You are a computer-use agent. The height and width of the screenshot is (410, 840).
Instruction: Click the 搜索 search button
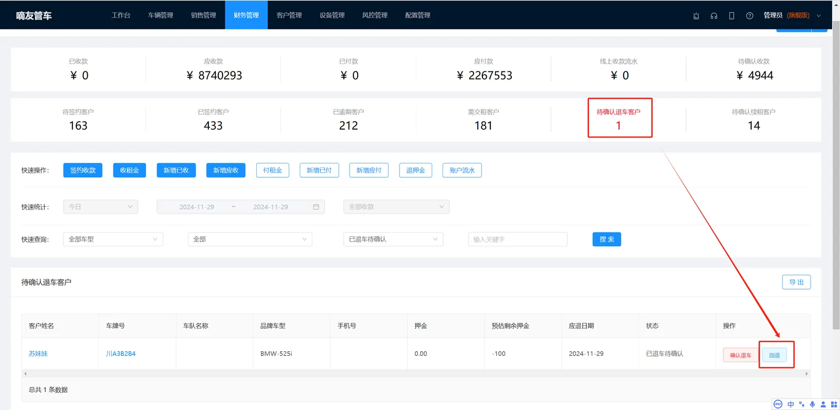607,239
